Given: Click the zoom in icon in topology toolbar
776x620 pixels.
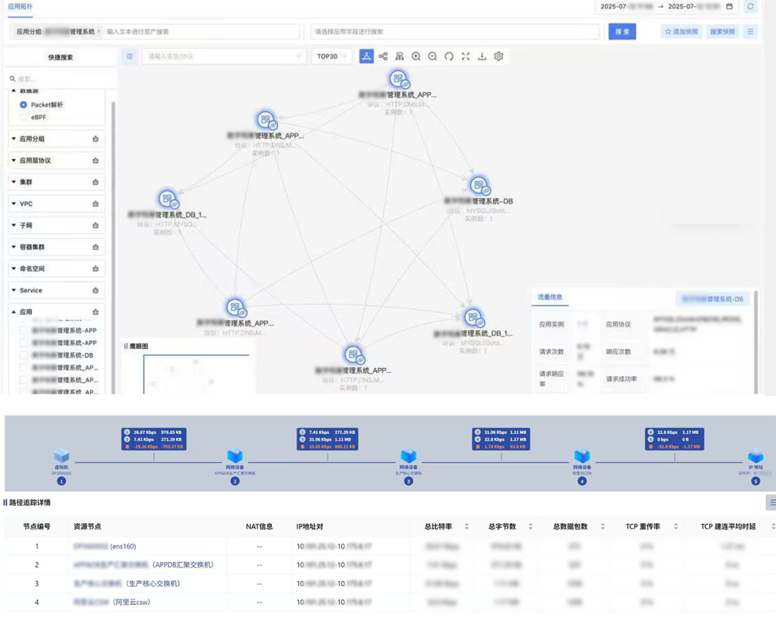Looking at the screenshot, I should point(416,57).
